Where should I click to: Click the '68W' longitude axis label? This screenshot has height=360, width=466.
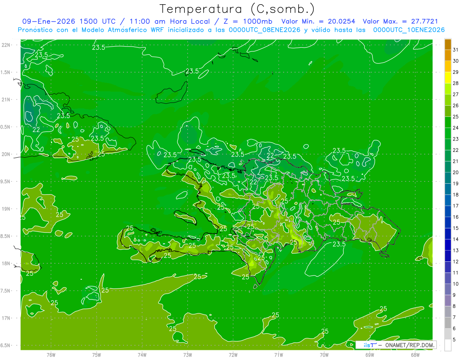[x=415, y=355]
